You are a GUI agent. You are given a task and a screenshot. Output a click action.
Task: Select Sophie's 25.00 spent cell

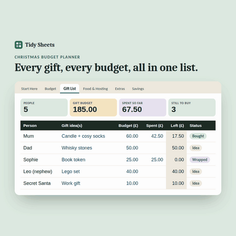tap(157, 160)
